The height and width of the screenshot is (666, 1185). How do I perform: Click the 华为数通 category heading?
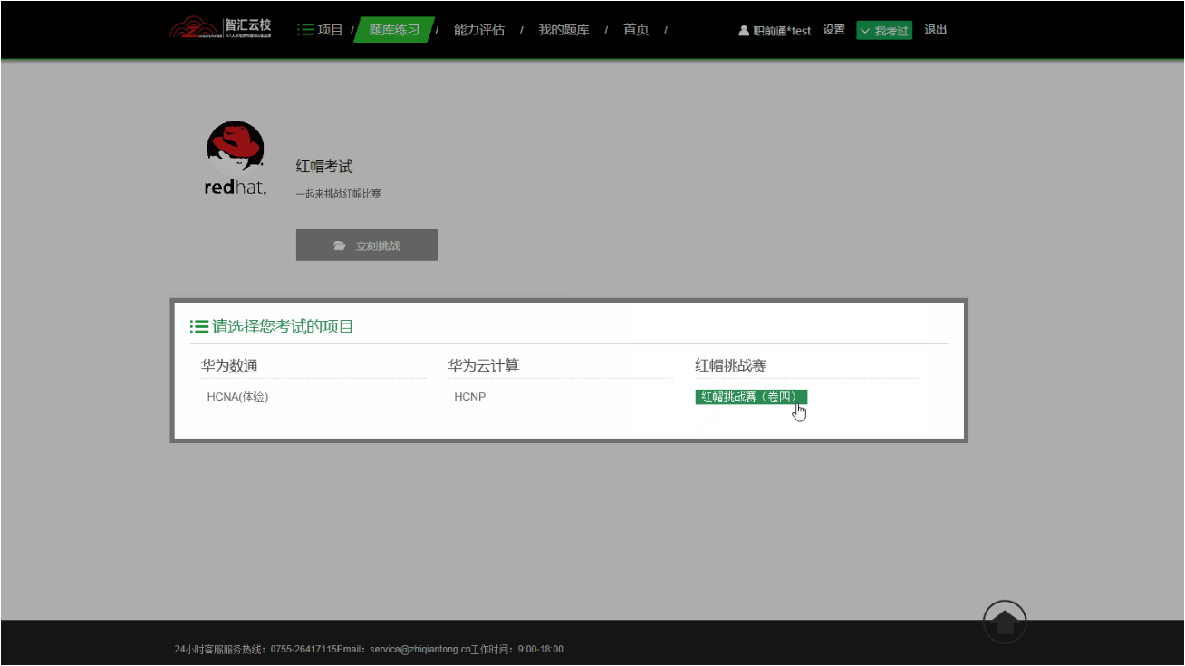pos(229,366)
